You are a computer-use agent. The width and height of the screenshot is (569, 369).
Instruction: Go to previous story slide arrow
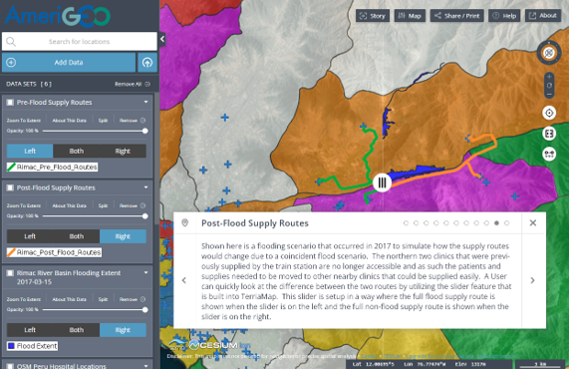184,280
